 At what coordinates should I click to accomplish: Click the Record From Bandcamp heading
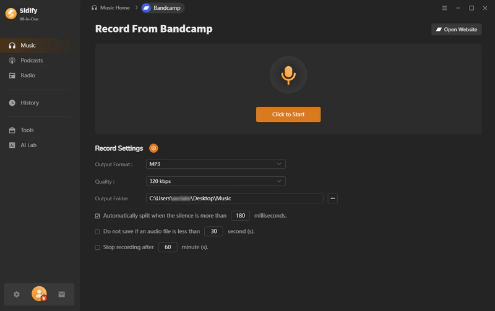click(x=153, y=28)
